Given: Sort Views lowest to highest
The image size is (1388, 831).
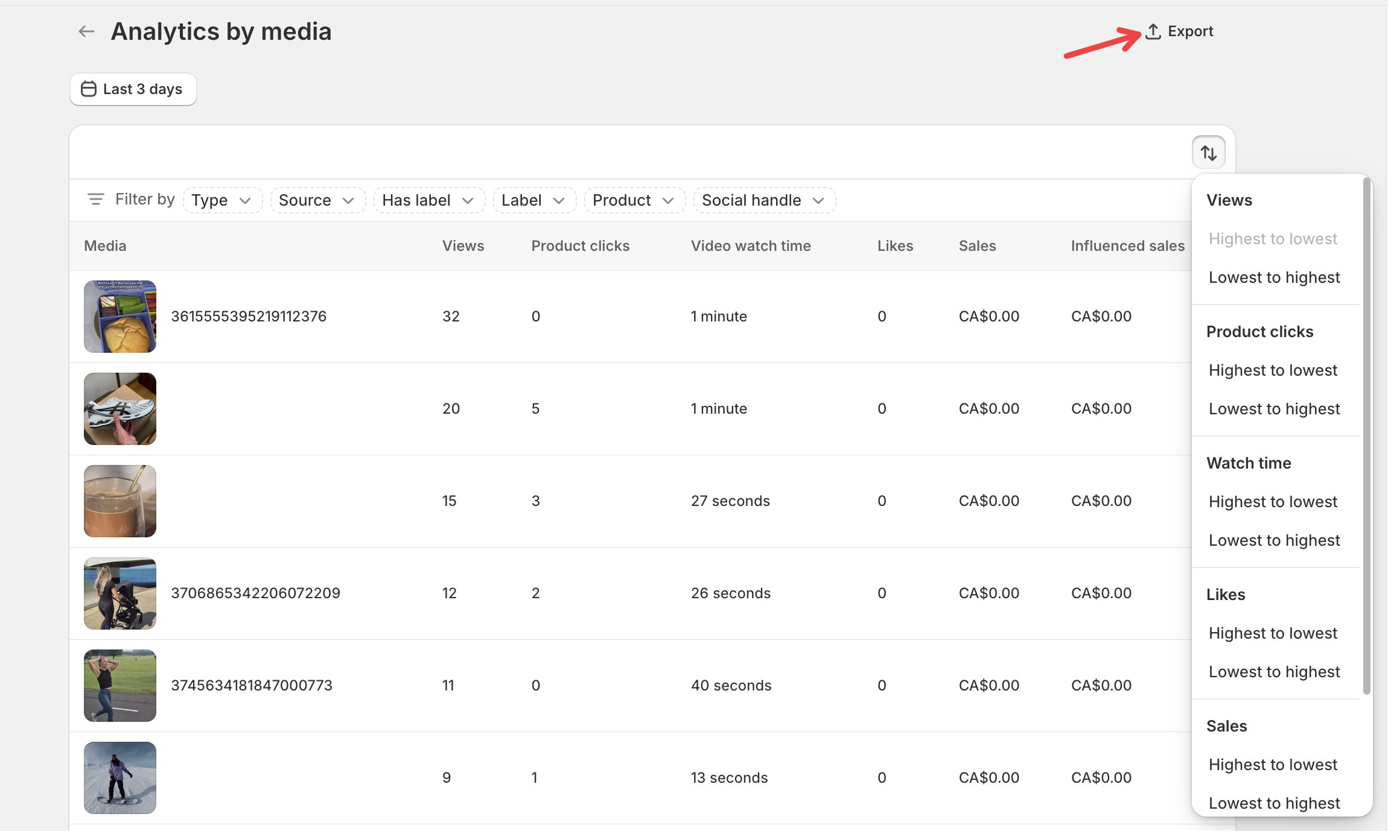Looking at the screenshot, I should tap(1274, 277).
